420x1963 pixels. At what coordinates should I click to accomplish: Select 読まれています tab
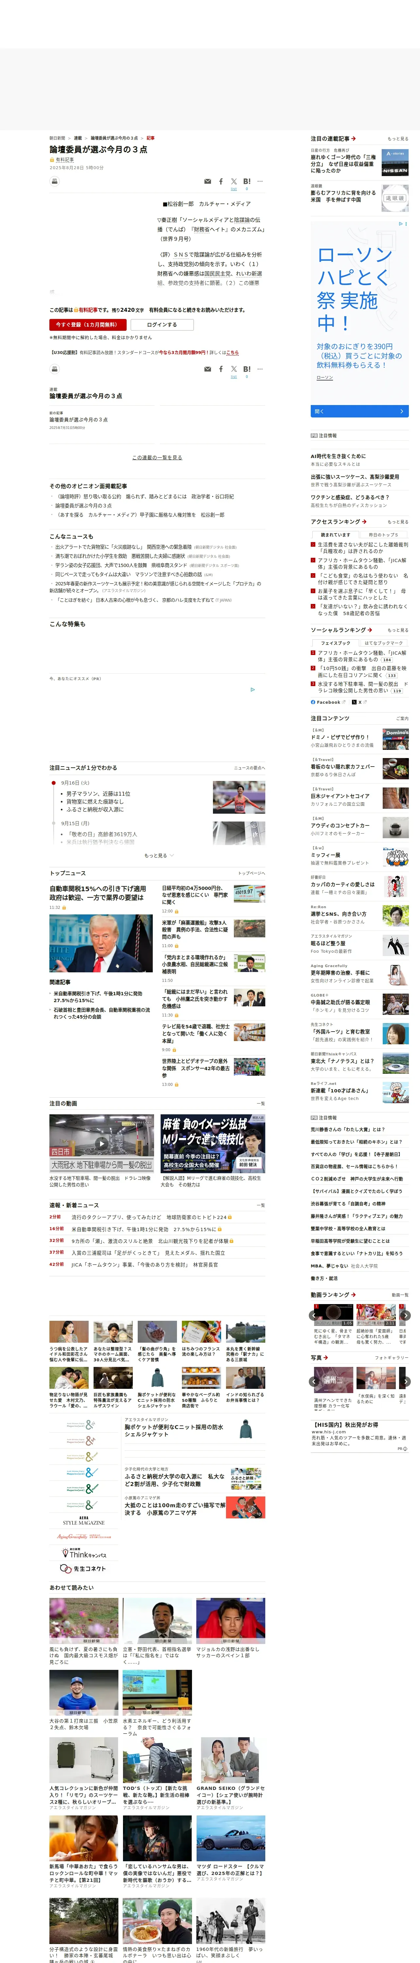[x=335, y=534]
